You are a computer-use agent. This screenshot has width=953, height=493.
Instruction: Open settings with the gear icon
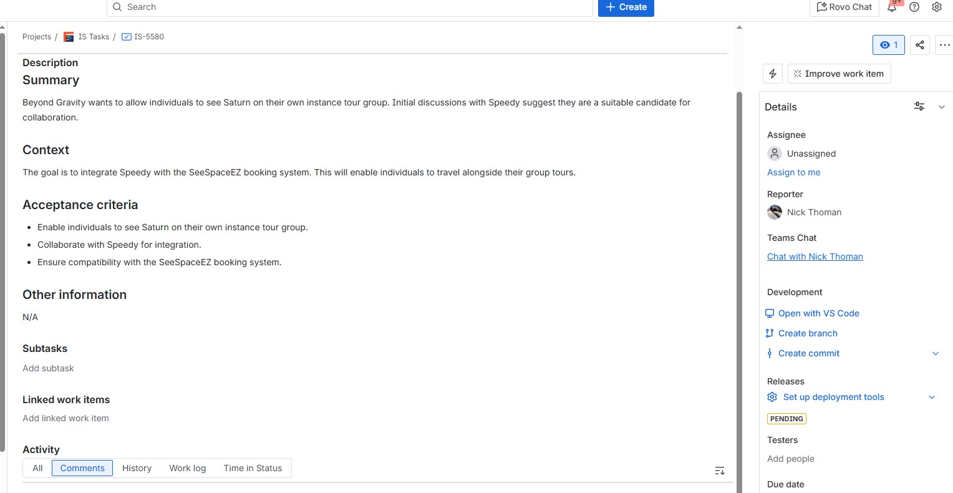click(x=937, y=7)
